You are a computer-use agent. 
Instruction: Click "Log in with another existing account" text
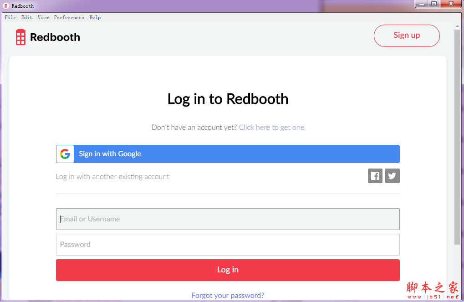pos(112,176)
